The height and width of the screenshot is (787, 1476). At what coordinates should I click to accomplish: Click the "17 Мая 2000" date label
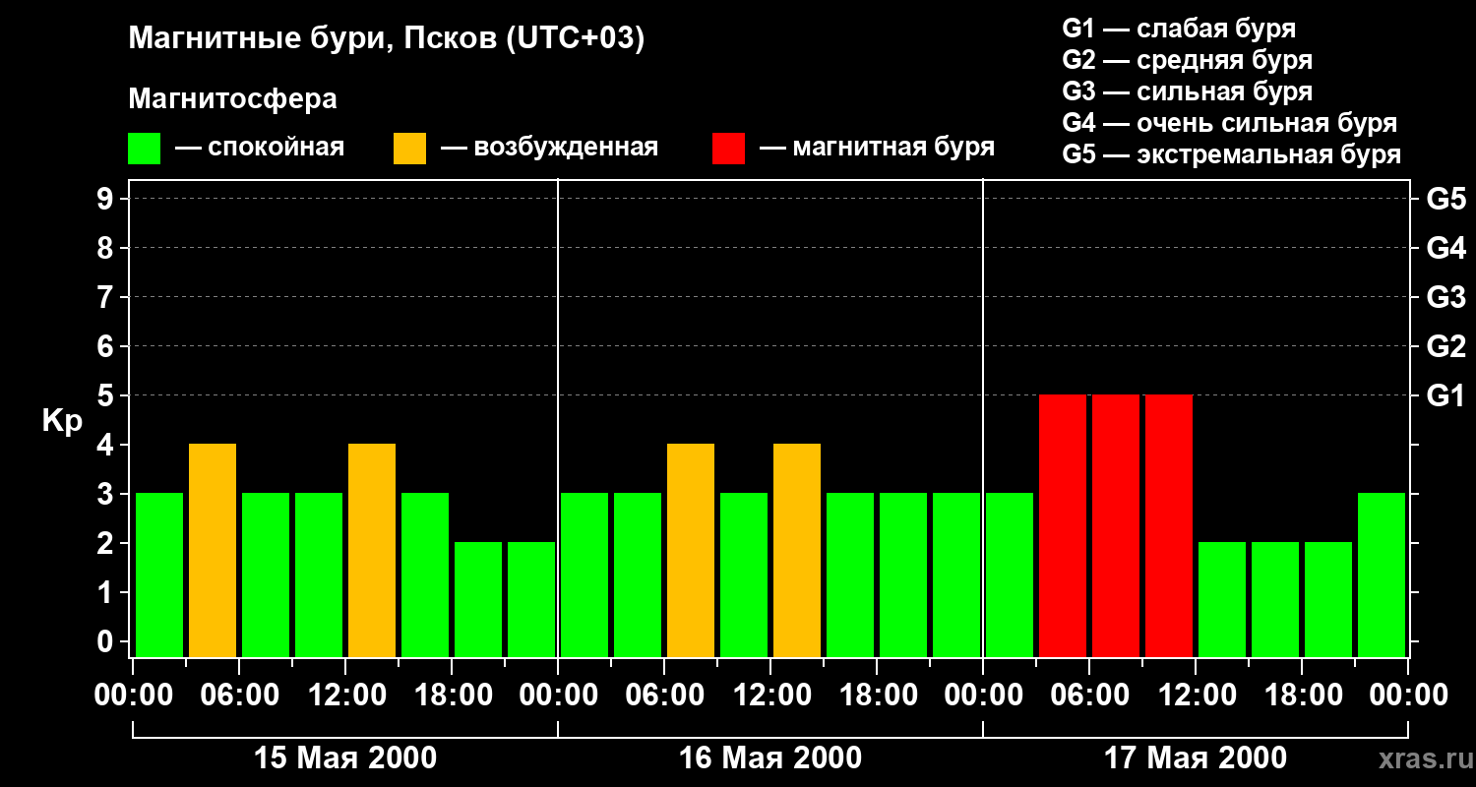tap(1195, 758)
